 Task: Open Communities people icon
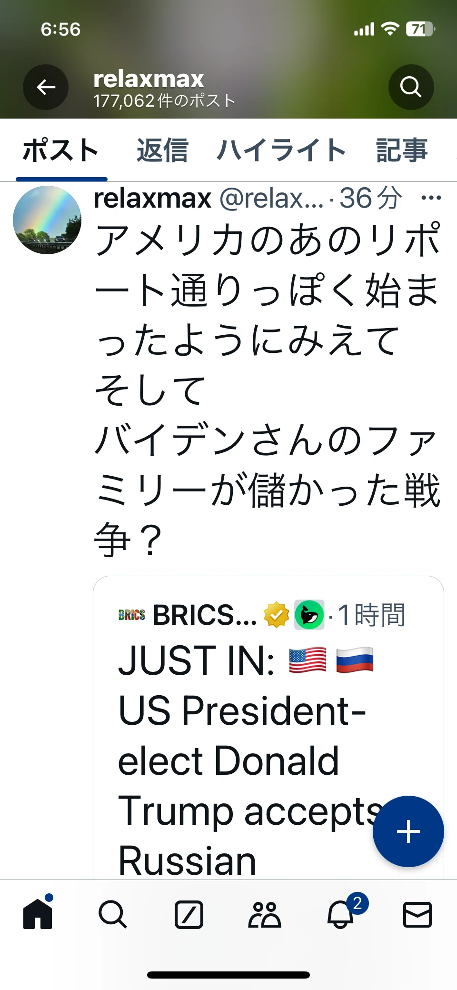[265, 914]
